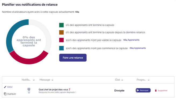Click the État column header
This screenshot has height=99, width=176.
(x=117, y=80)
